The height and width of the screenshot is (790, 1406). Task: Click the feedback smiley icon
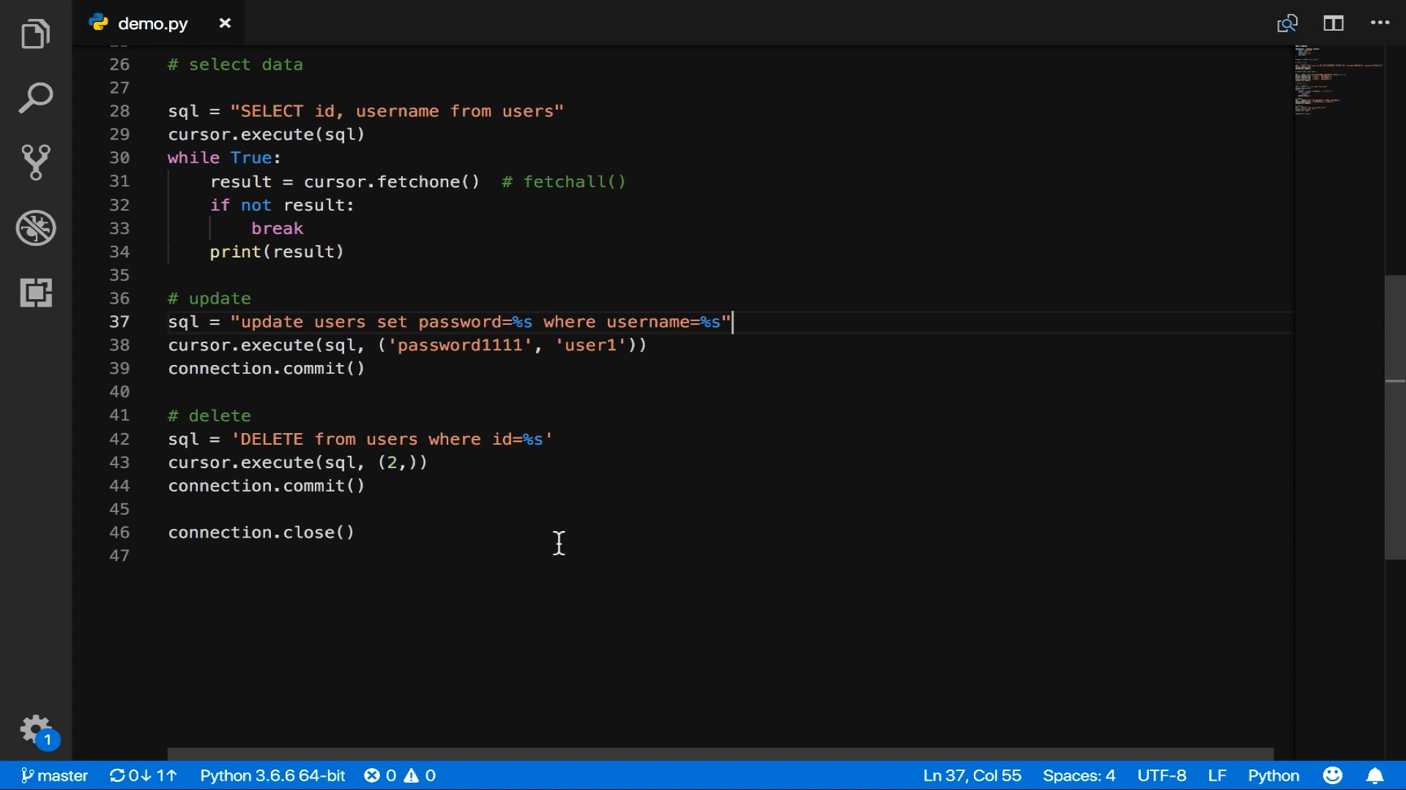[1332, 775]
